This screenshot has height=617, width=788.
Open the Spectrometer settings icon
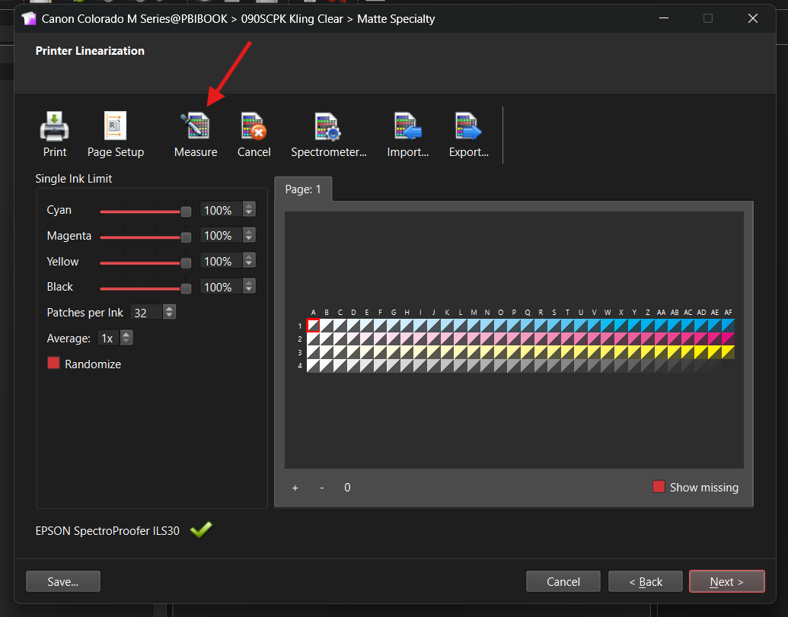(328, 127)
